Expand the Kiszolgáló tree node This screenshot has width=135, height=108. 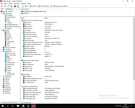[1, 49]
